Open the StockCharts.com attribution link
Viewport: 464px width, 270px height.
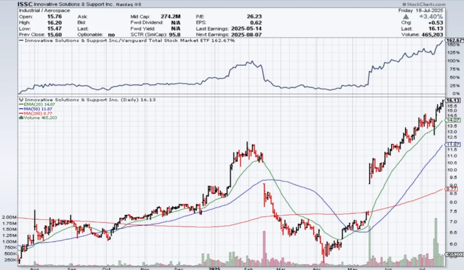[x=424, y=4]
